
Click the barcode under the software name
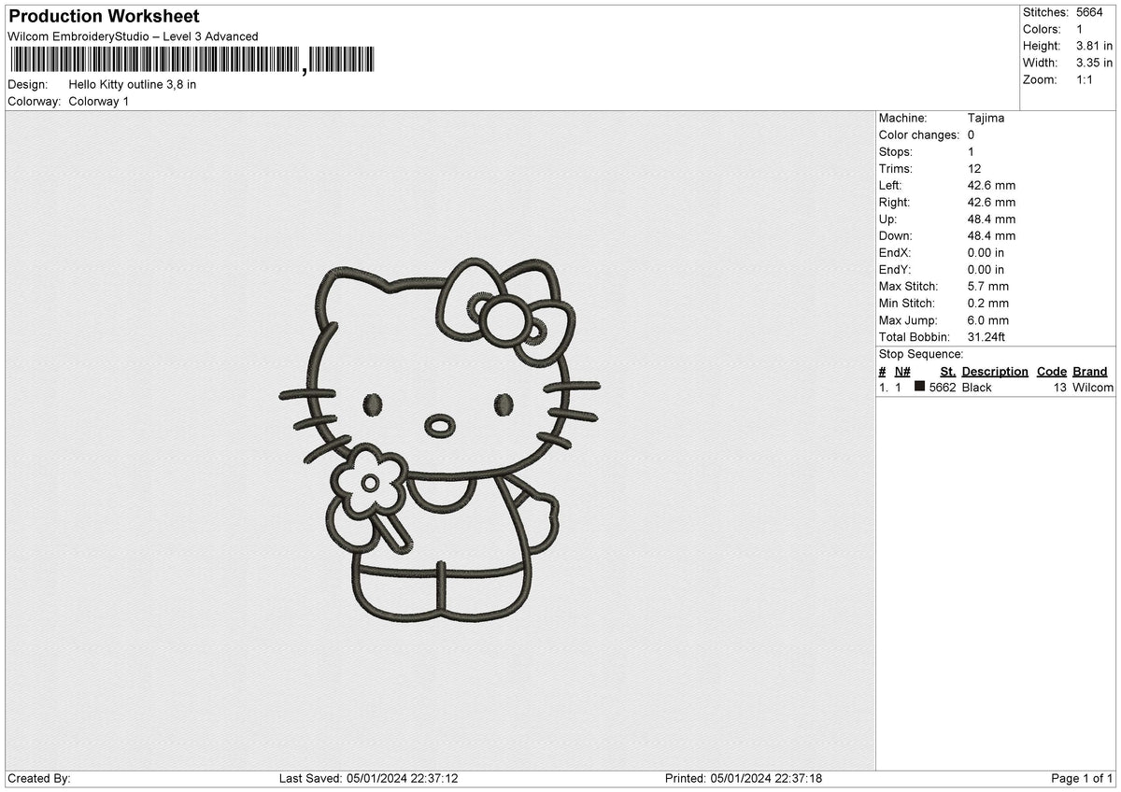tap(192, 61)
